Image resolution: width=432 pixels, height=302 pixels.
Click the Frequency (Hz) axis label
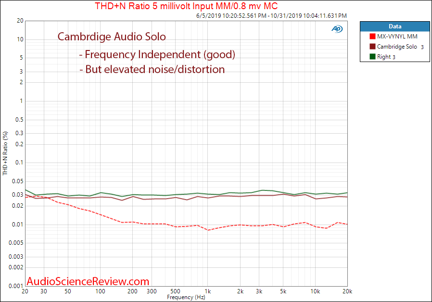186,297
